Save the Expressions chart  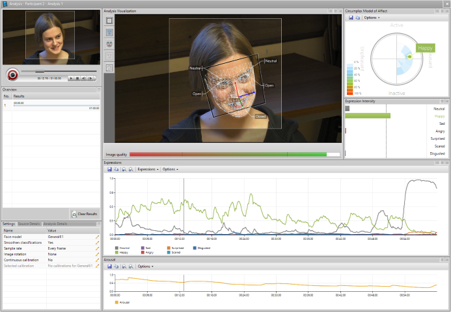click(x=109, y=170)
